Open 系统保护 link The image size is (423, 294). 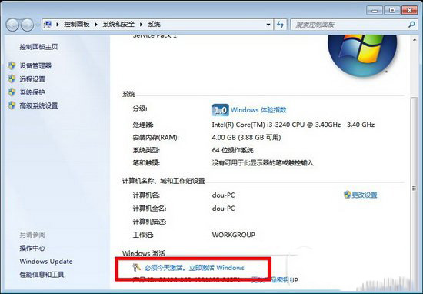click(x=32, y=92)
